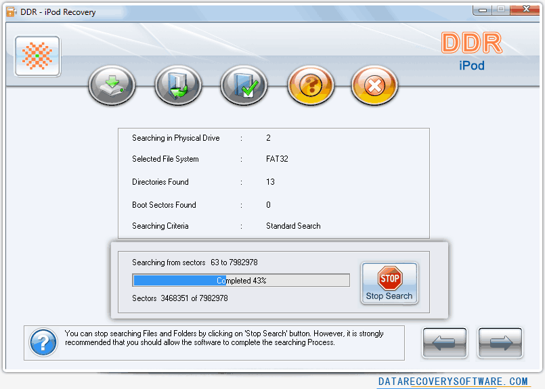This screenshot has width=545, height=389.
Task: Click 'Directories Found' label
Action: coord(160,182)
